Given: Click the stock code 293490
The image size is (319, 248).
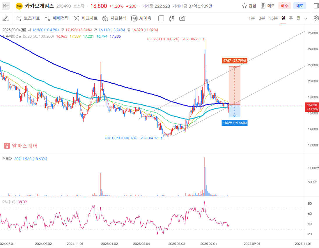Looking at the screenshot, I should point(63,6).
